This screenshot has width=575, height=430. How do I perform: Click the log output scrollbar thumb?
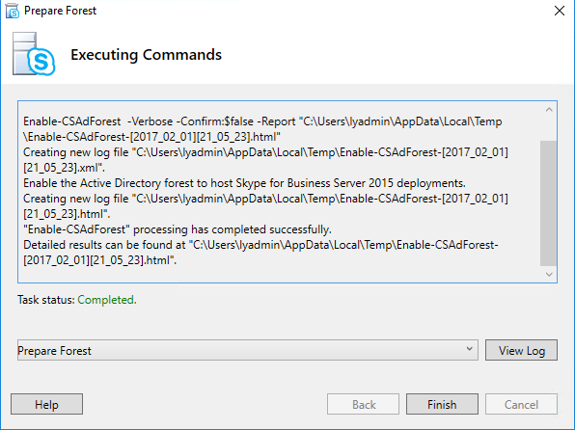click(x=549, y=203)
